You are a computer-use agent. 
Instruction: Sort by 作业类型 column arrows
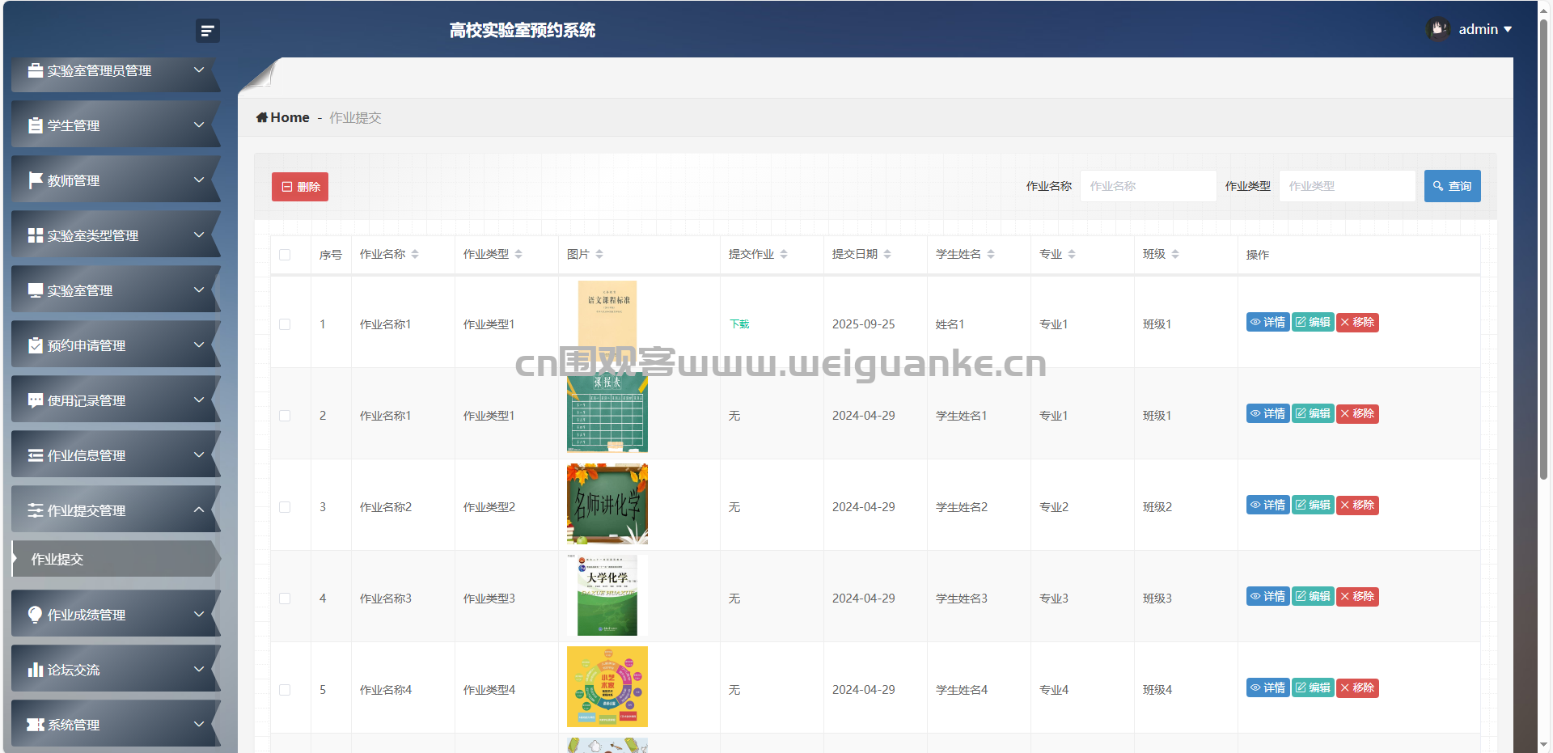[x=518, y=254]
